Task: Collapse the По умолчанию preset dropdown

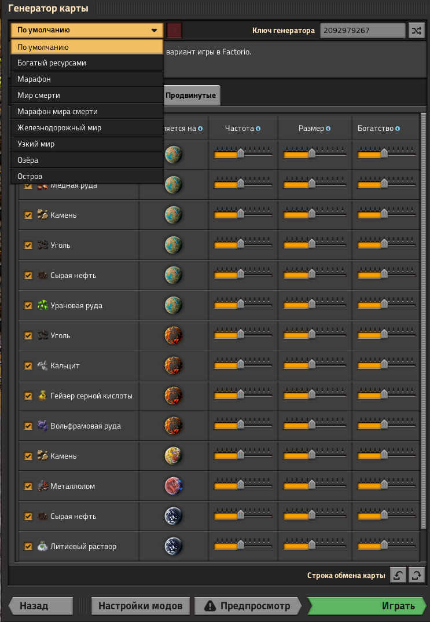Action: coord(87,30)
